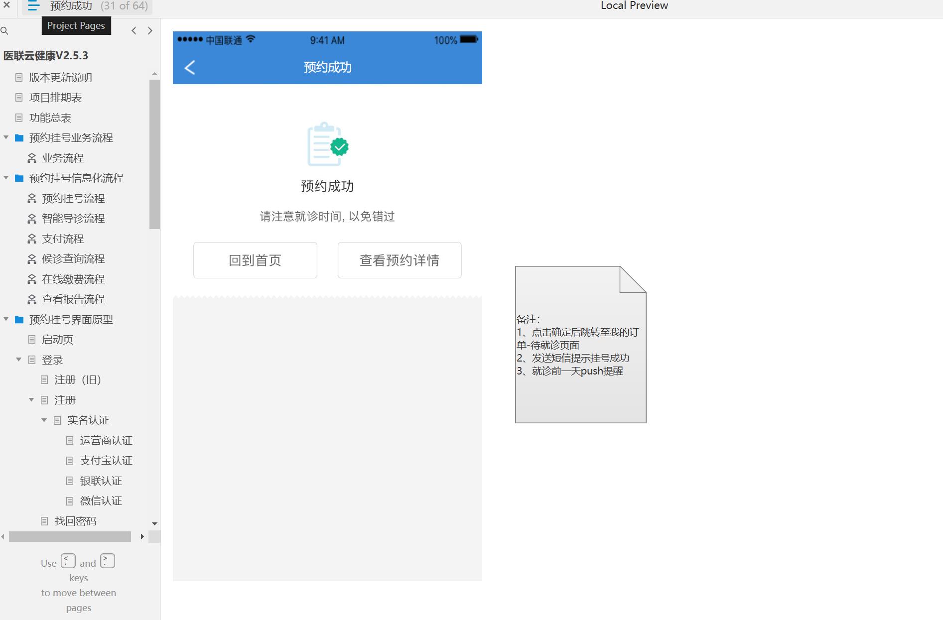The image size is (943, 620).
Task: Click the 备注 note shape
Action: coord(581,345)
